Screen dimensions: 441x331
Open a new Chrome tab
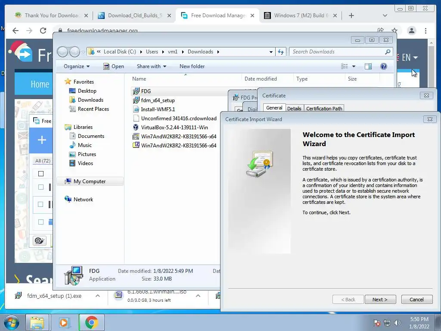(x=351, y=16)
